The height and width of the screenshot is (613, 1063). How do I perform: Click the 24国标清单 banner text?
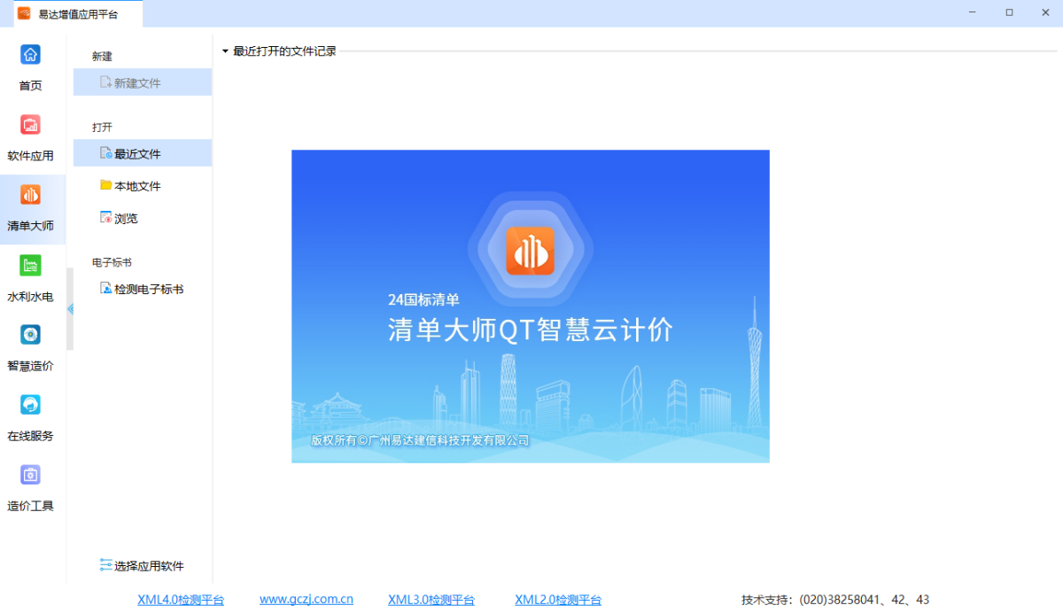(423, 299)
